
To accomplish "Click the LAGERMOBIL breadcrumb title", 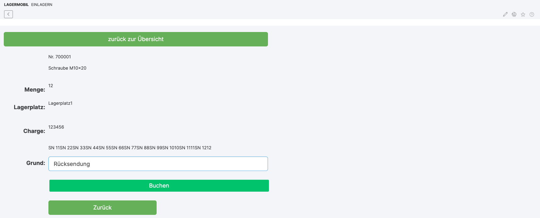I will (x=16, y=5).
